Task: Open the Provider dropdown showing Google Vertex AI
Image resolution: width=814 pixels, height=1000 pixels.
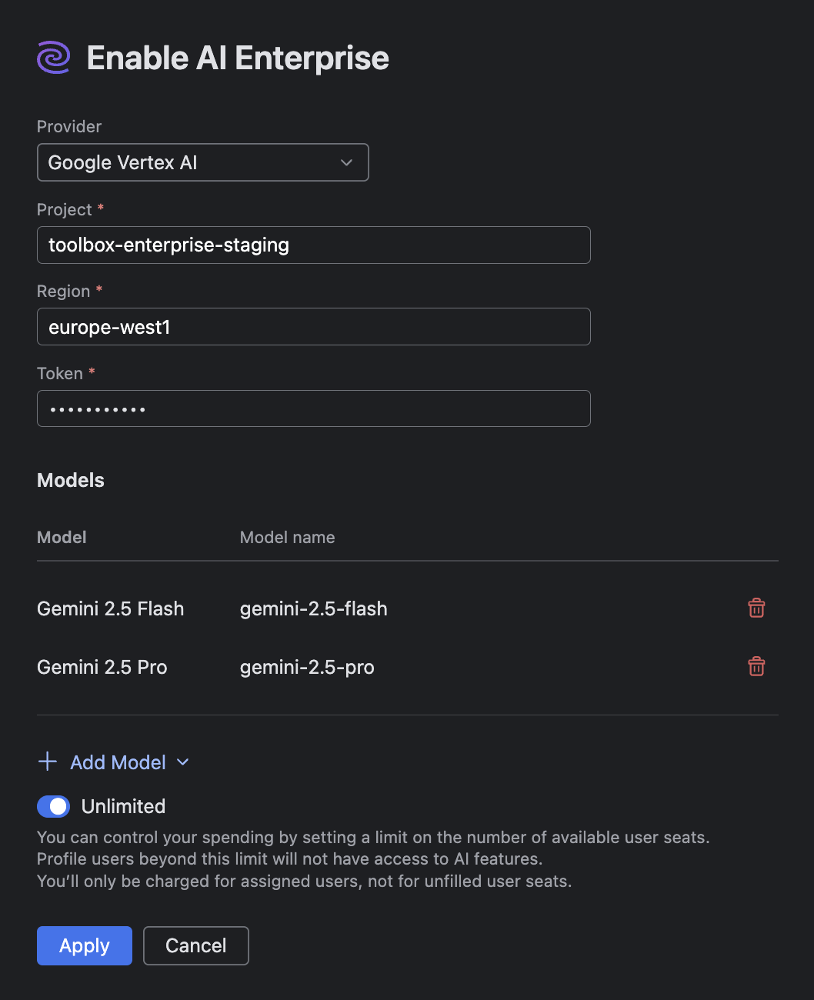Action: coord(202,162)
